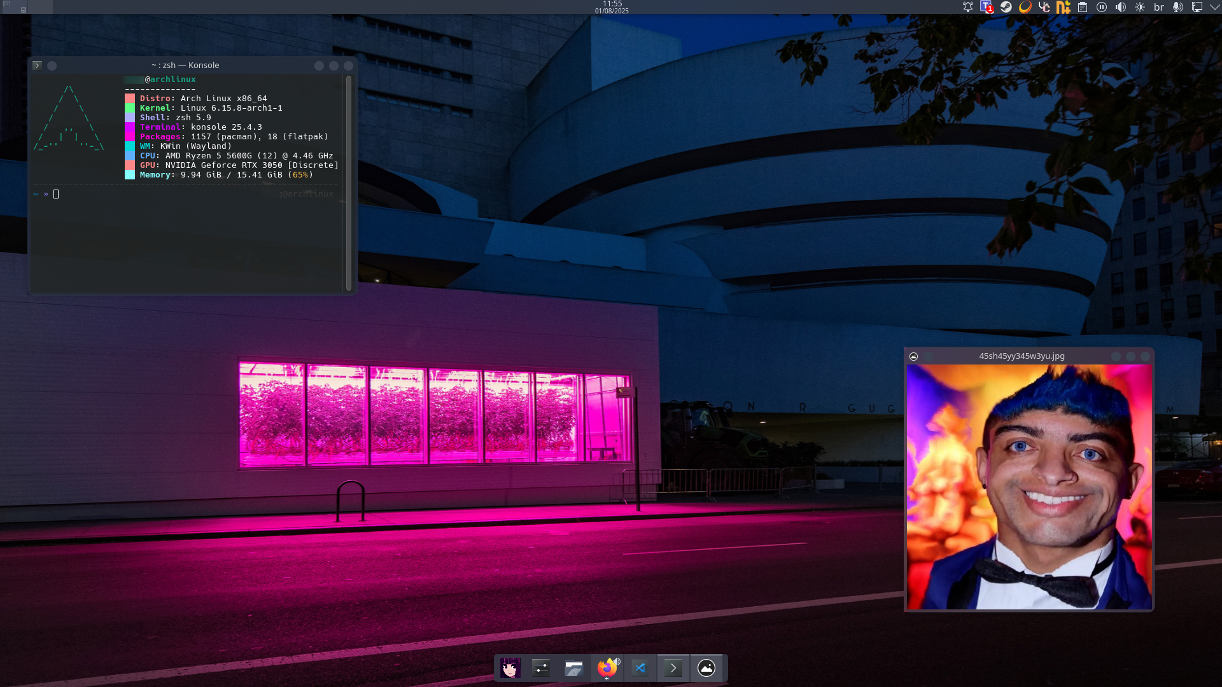Click the Konsole vertical scrollbar
This screenshot has height=687, width=1222.
pos(349,183)
